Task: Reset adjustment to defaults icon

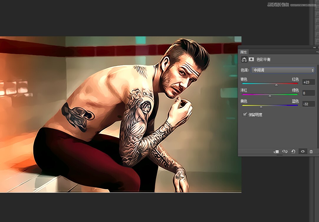Action: tap(293, 151)
